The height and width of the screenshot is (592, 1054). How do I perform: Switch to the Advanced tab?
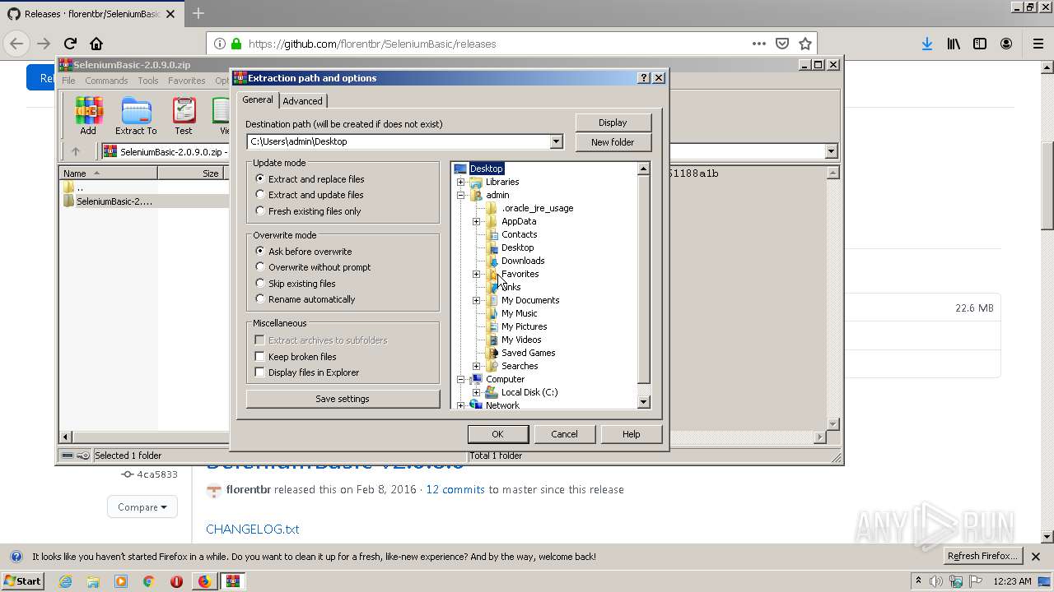pyautogui.click(x=303, y=101)
